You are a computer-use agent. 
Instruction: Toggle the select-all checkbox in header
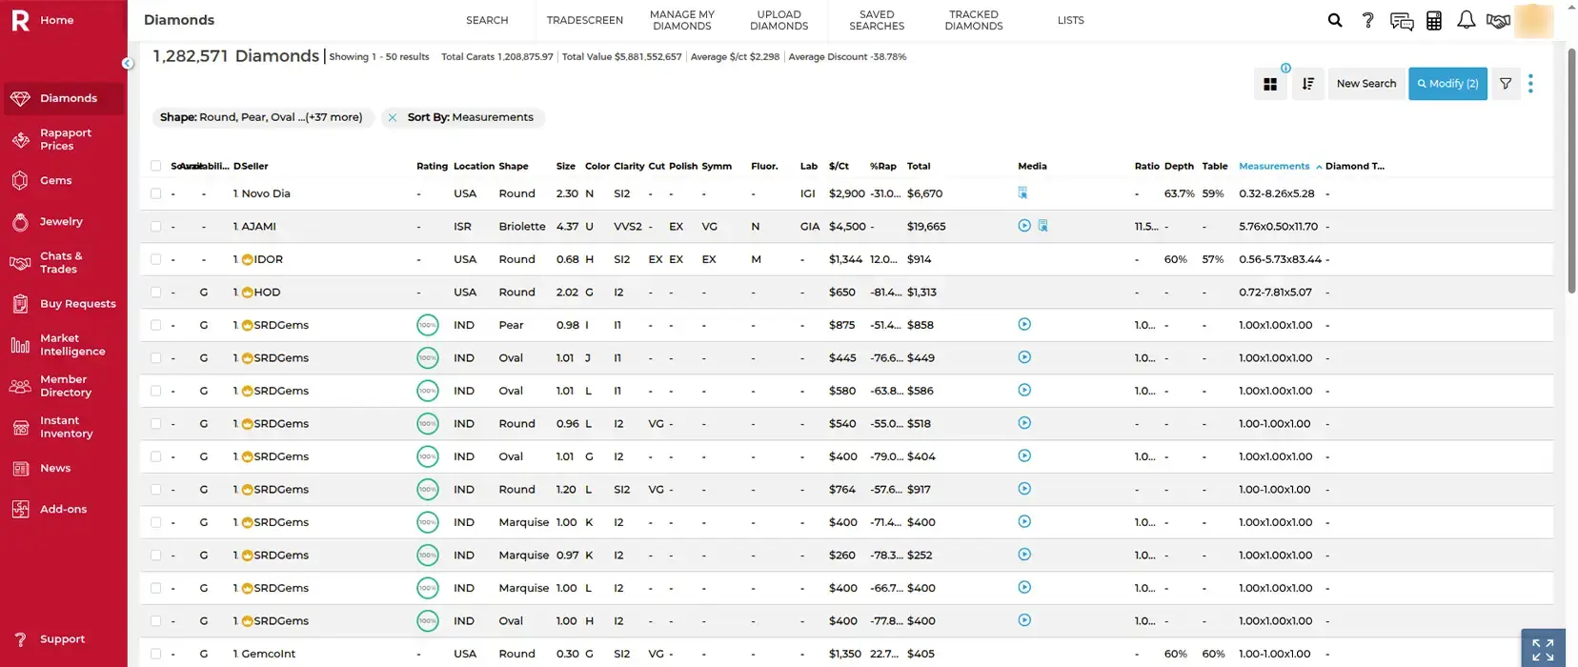click(156, 166)
